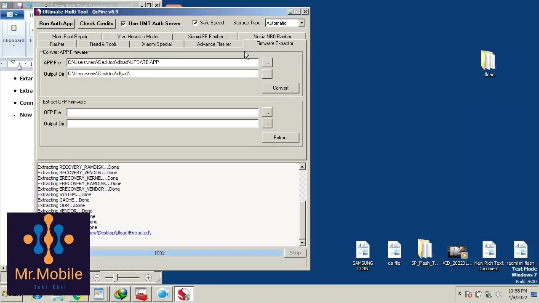Uncheck Use UMT Auth Server
Image resolution: width=539 pixels, height=303 pixels.
123,24
